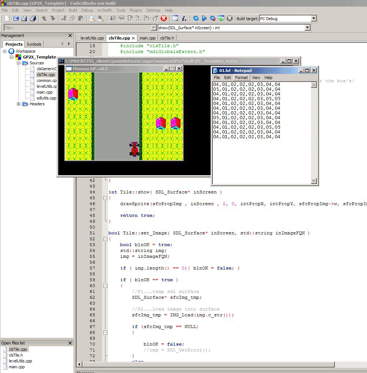Fold the Tile::show function at line 45
The width and height of the screenshot is (367, 373).
pos(105,198)
